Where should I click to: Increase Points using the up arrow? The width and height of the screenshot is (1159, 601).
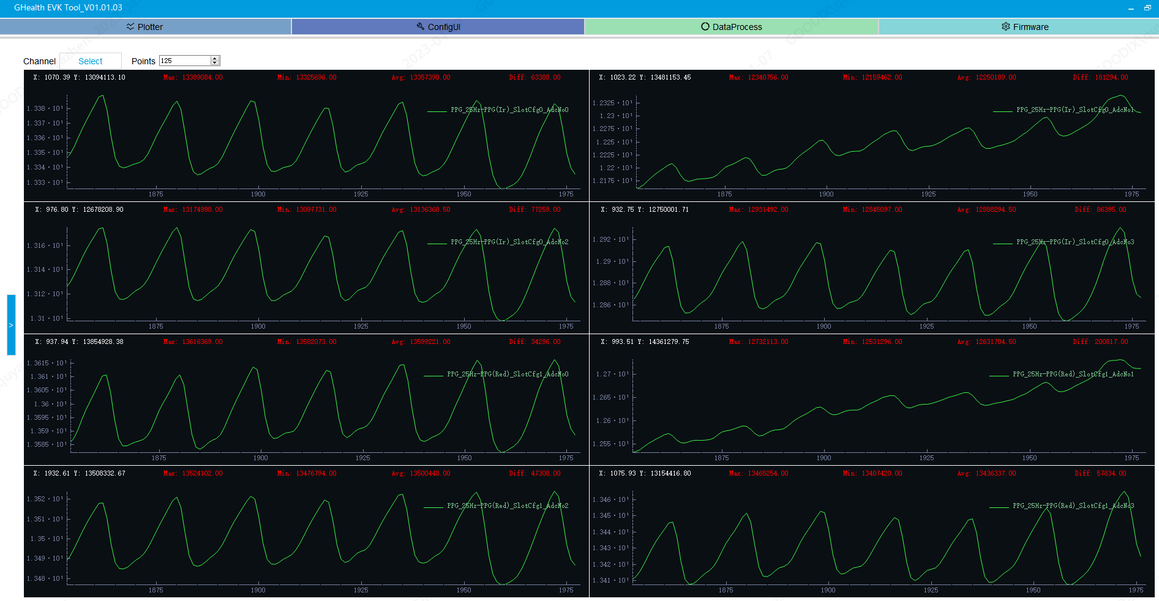click(x=215, y=59)
